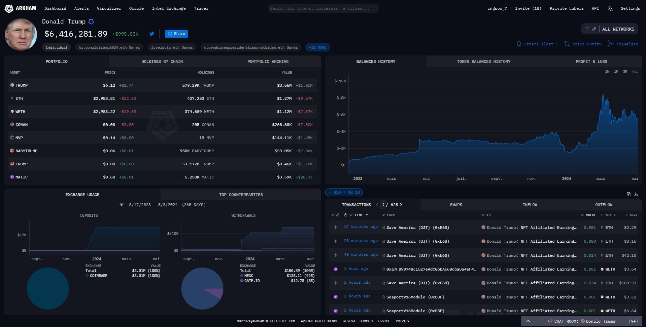646x327 pixels.
Task: Switch to SWAPS tab
Action: (456, 205)
